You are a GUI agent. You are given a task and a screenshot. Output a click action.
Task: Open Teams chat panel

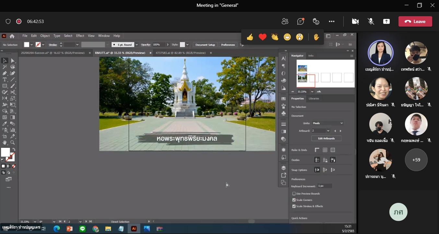[x=301, y=21]
